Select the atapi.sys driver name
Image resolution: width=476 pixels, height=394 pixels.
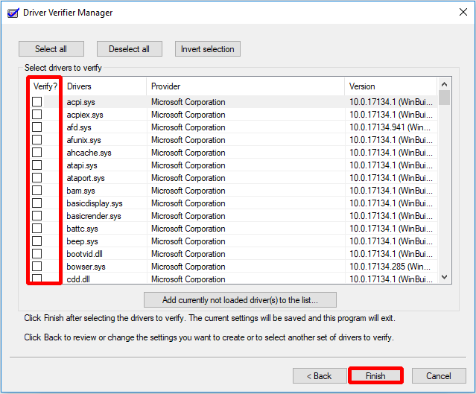coord(82,165)
